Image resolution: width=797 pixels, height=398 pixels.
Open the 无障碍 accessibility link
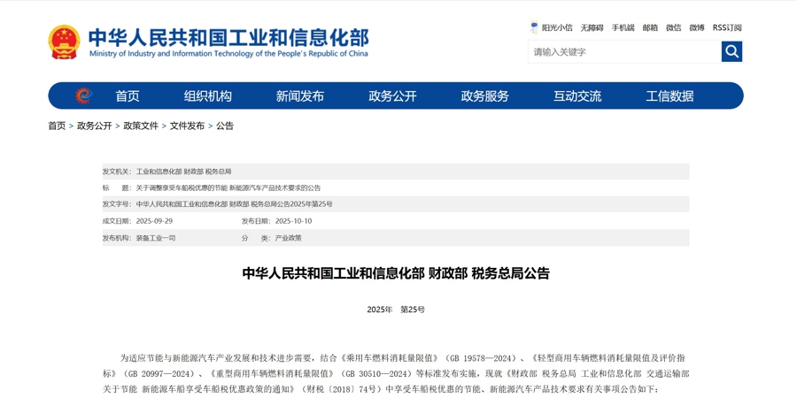[x=592, y=27]
